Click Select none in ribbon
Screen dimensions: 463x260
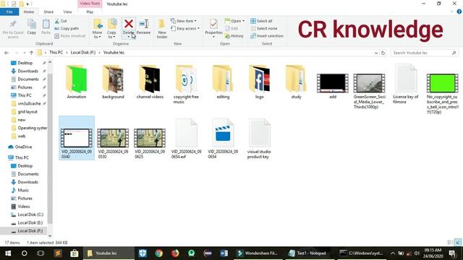(x=263, y=29)
